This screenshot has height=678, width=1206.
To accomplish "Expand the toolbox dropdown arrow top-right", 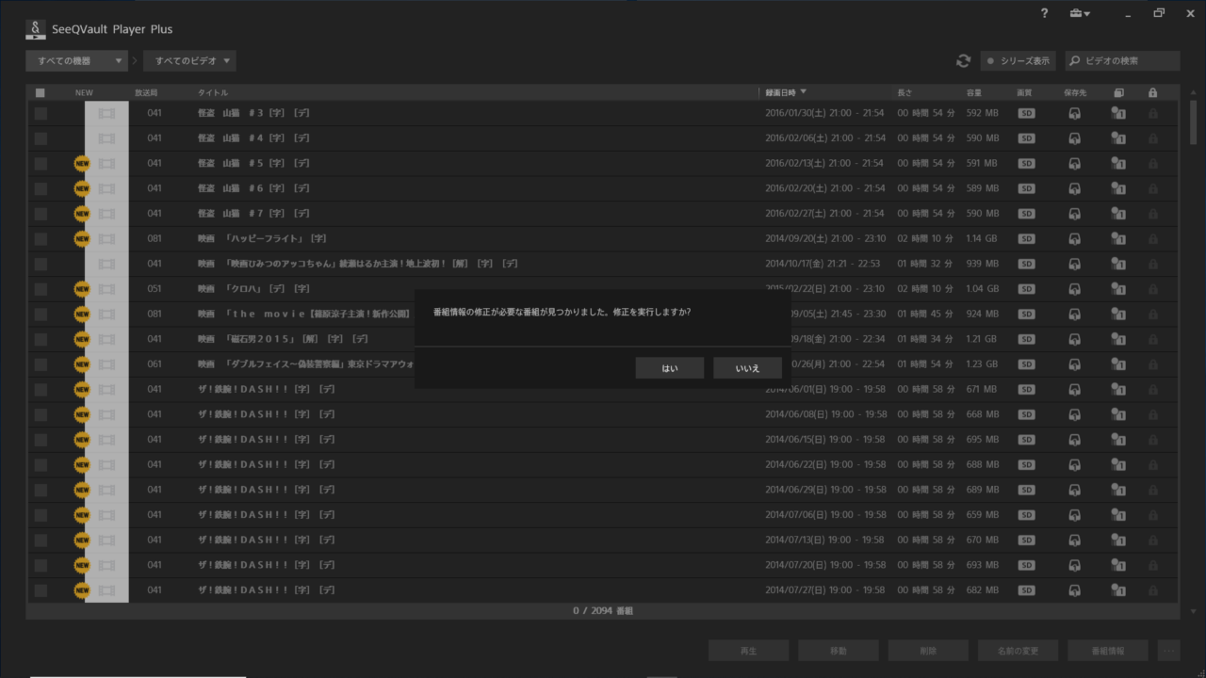I will pyautogui.click(x=1086, y=13).
